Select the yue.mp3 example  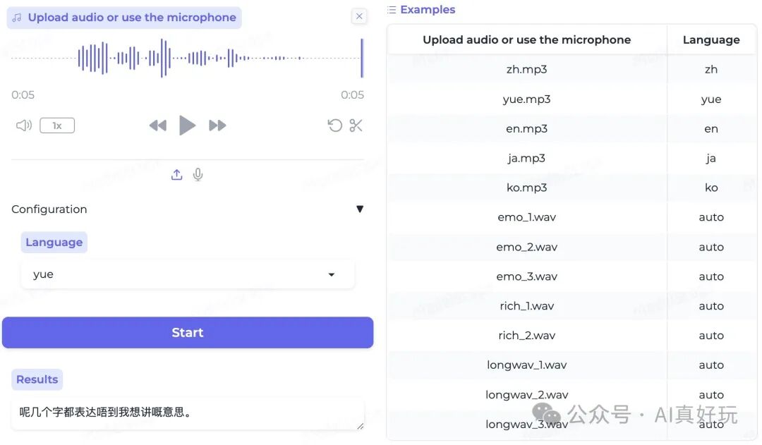(526, 99)
